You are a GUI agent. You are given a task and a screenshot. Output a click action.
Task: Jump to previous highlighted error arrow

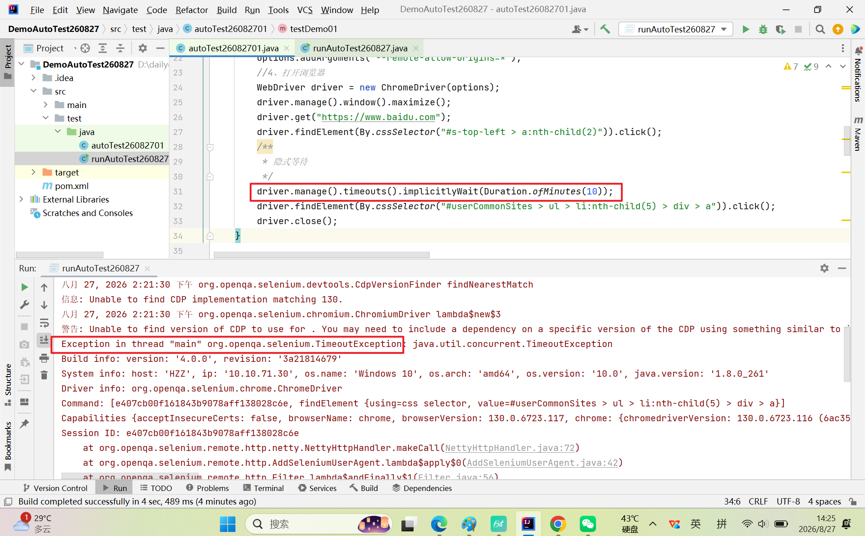(x=829, y=67)
